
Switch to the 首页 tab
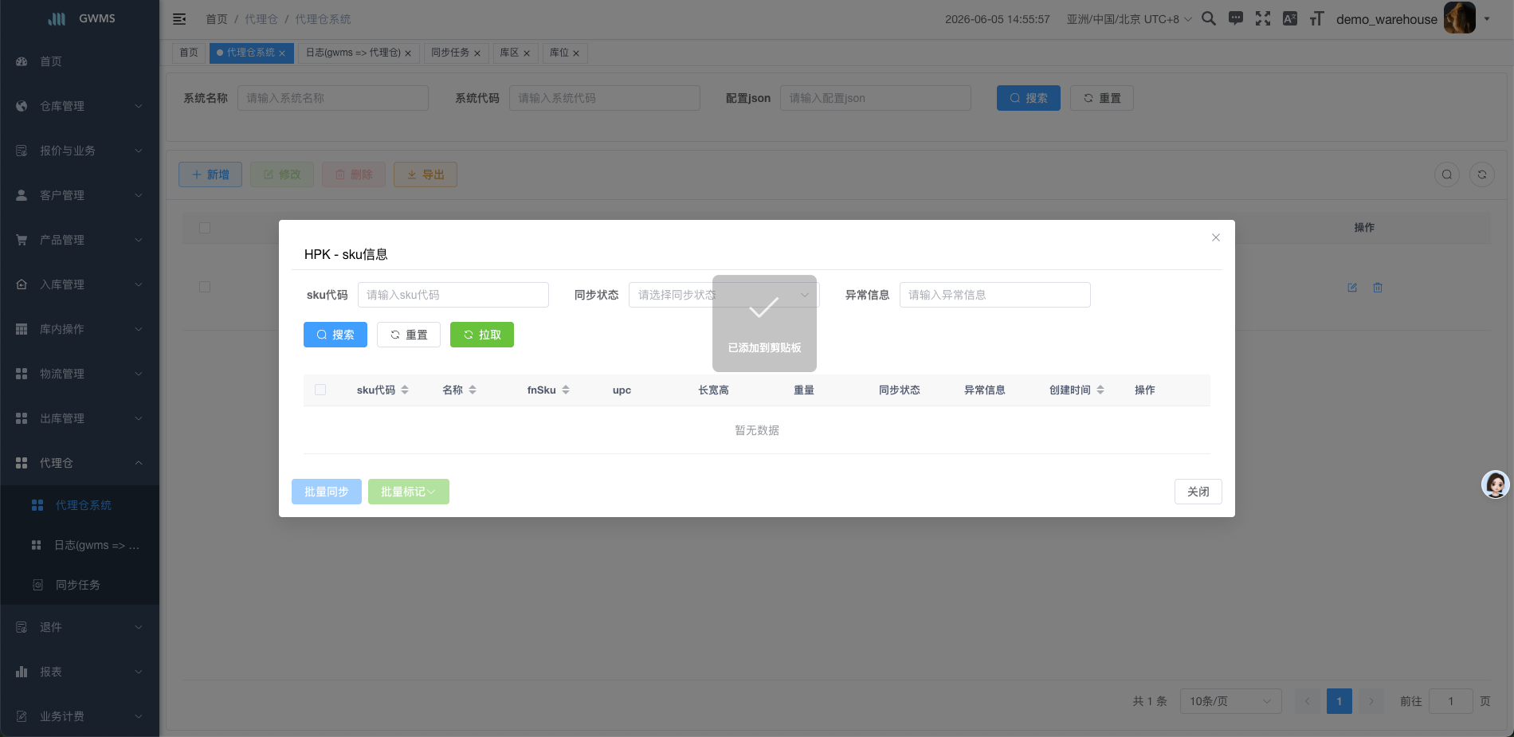(x=189, y=53)
